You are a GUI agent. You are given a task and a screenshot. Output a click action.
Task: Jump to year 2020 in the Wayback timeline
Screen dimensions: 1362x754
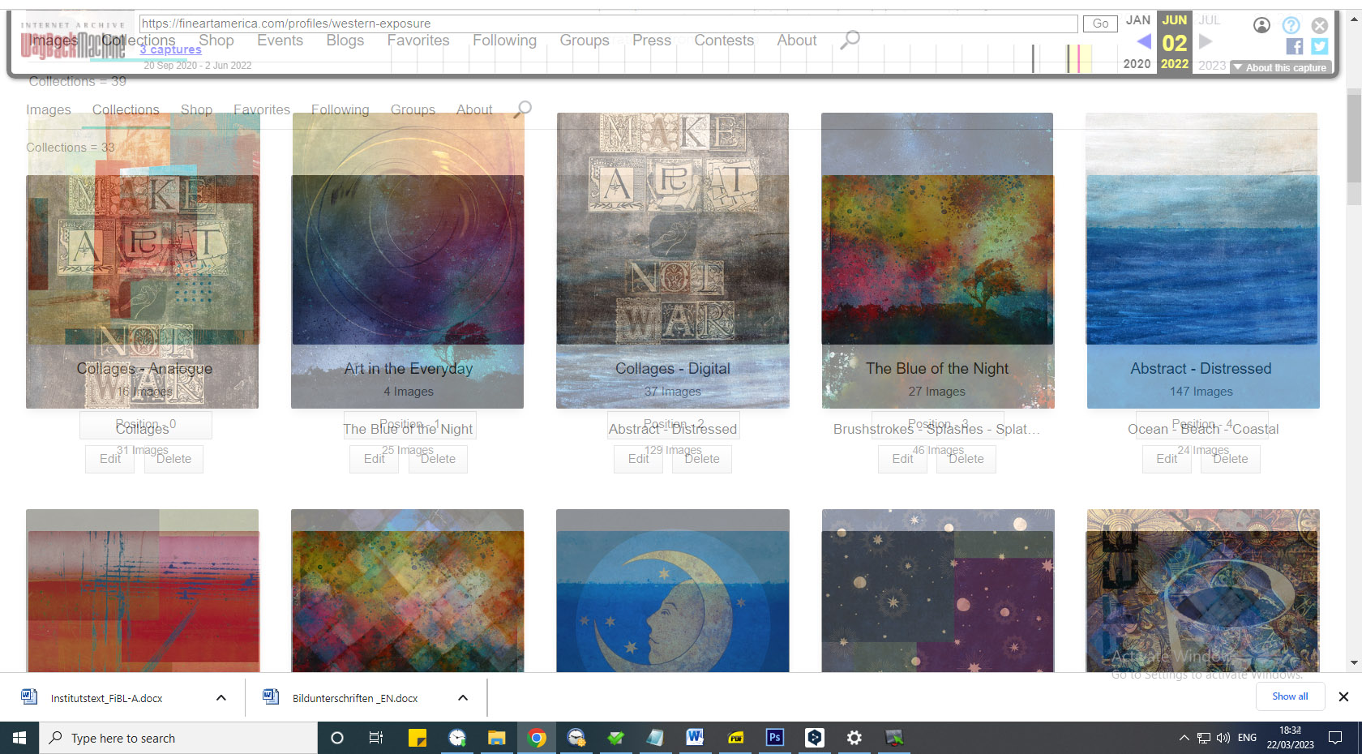click(x=1137, y=64)
